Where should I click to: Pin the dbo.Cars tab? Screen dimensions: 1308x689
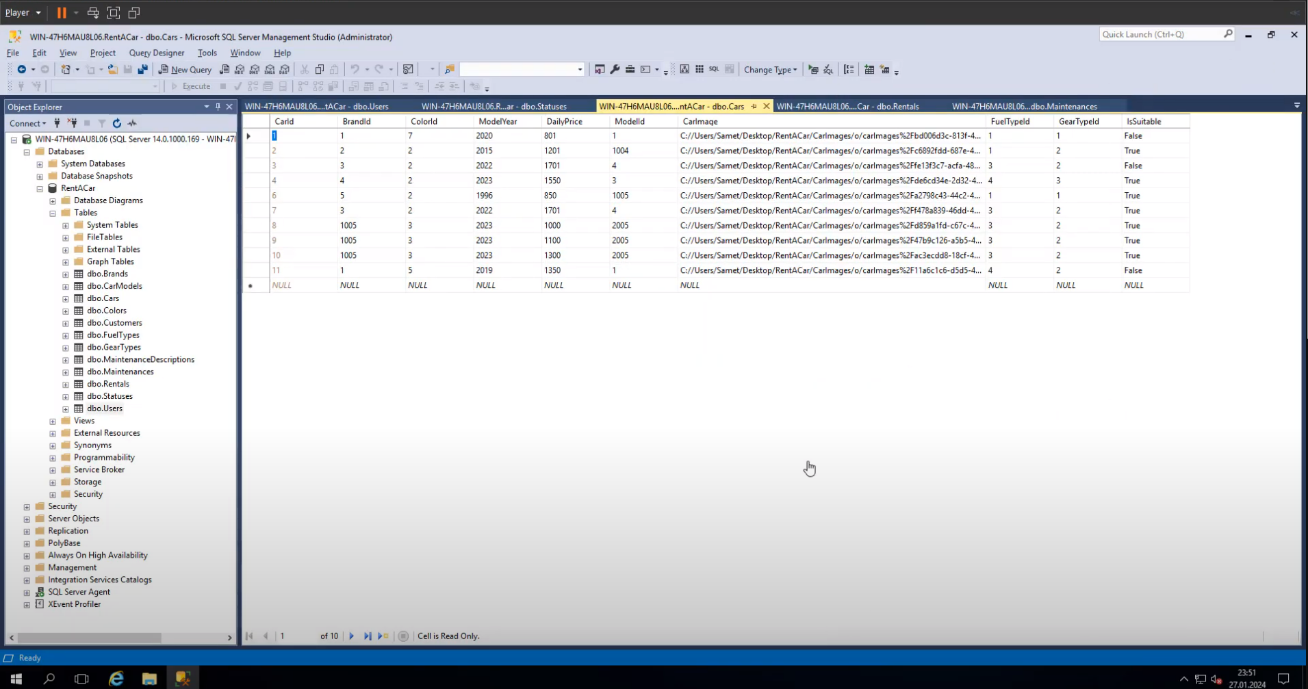point(754,106)
